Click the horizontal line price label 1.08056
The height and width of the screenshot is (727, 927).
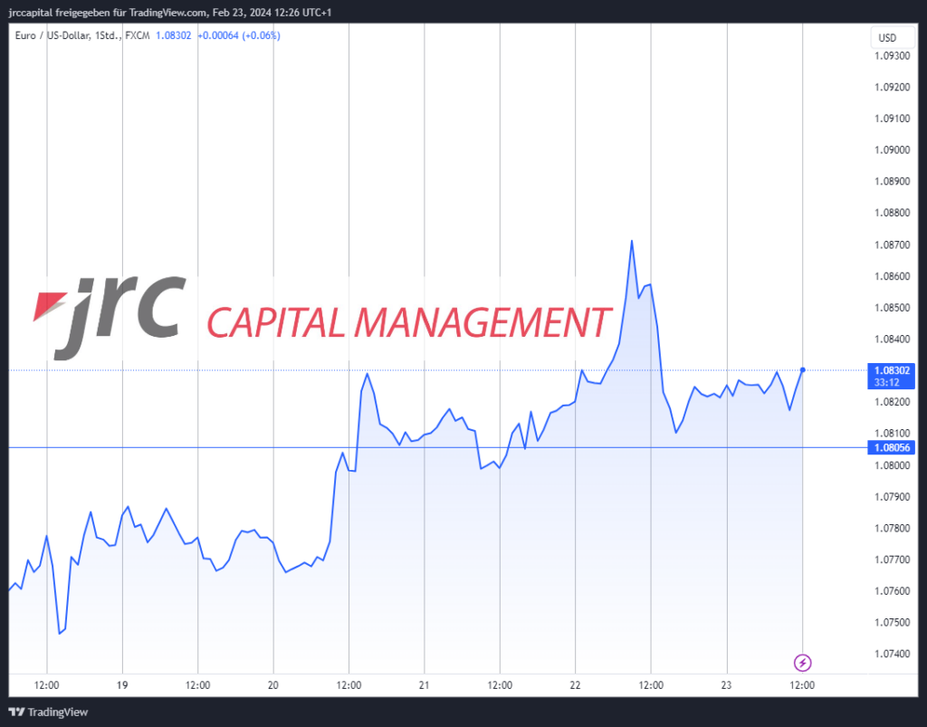[x=891, y=447]
